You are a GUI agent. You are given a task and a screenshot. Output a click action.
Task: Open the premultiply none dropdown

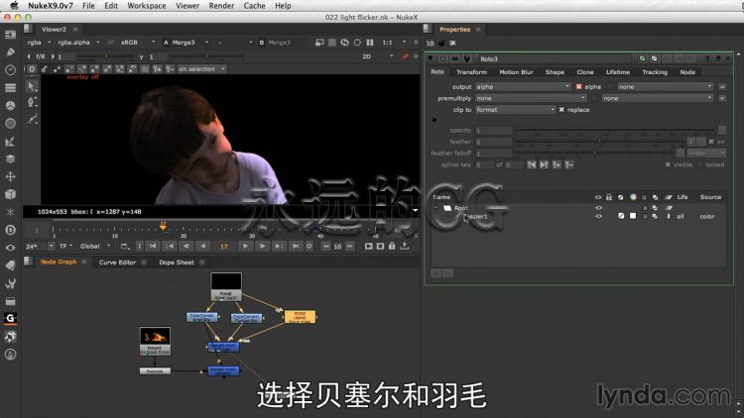point(531,98)
